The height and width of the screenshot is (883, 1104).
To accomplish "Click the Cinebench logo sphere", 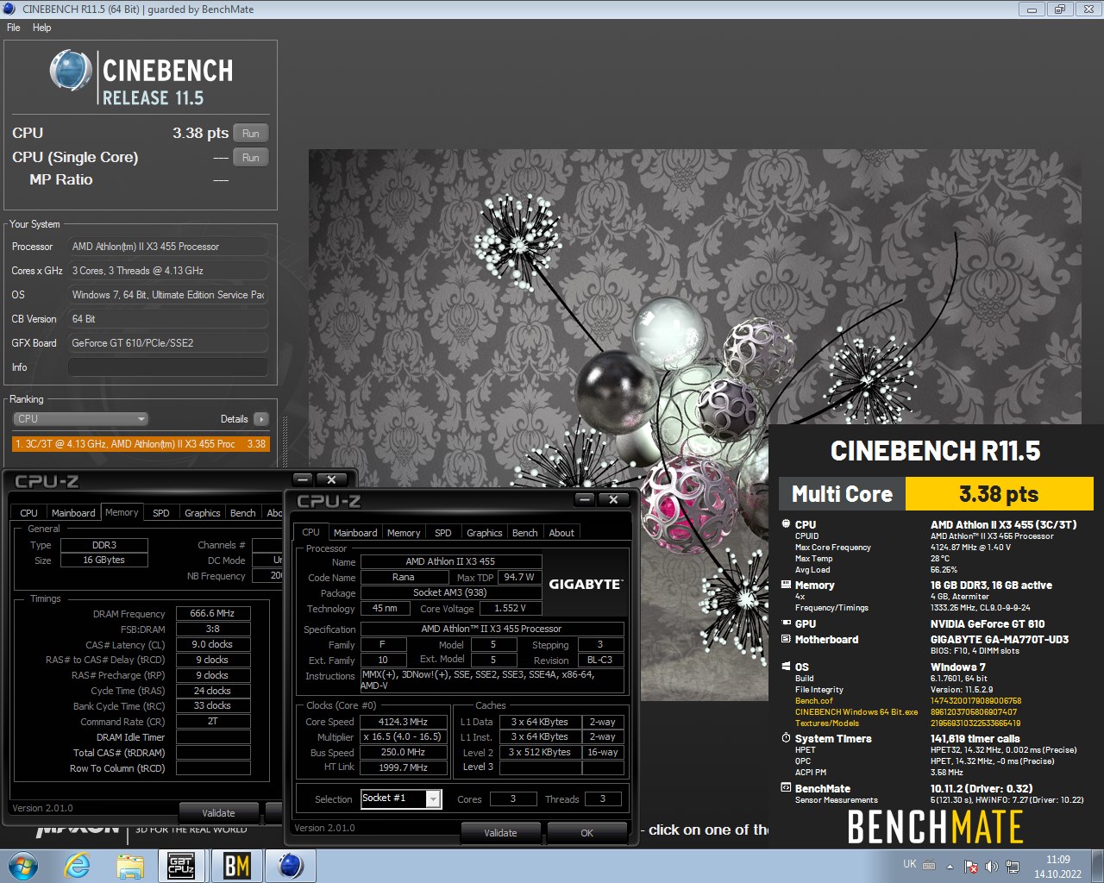I will 71,71.
